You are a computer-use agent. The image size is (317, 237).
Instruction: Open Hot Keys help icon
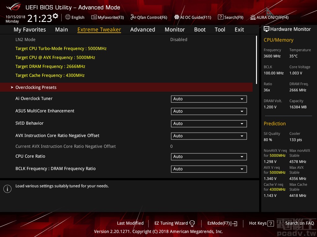(x=271, y=223)
